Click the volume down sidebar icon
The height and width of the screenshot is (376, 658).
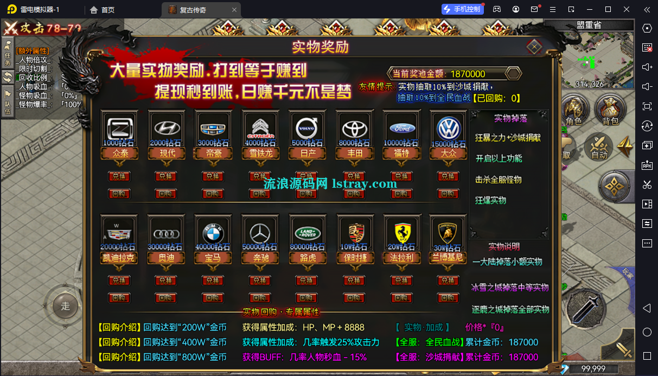click(x=647, y=87)
